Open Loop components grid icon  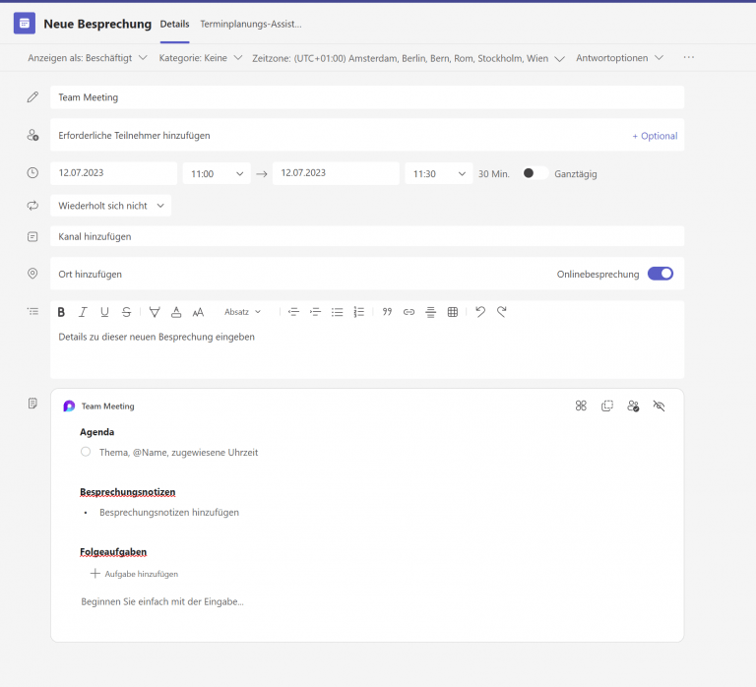(581, 406)
